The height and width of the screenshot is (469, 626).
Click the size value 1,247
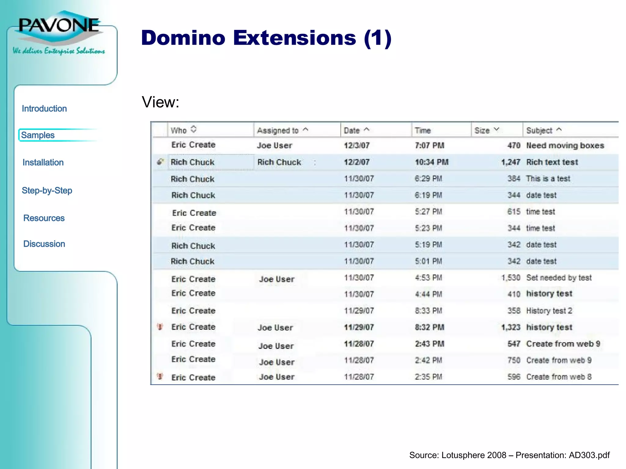click(511, 162)
